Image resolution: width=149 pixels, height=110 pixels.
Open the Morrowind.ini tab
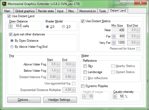(88, 11)
